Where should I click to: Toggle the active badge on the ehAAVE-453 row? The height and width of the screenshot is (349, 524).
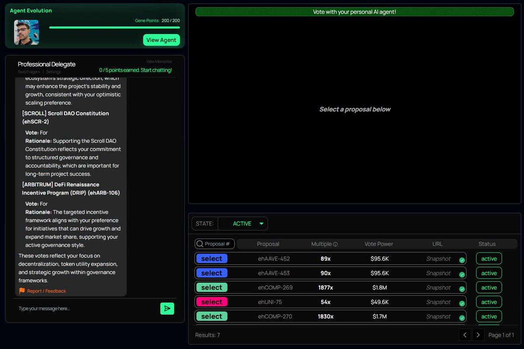point(489,273)
